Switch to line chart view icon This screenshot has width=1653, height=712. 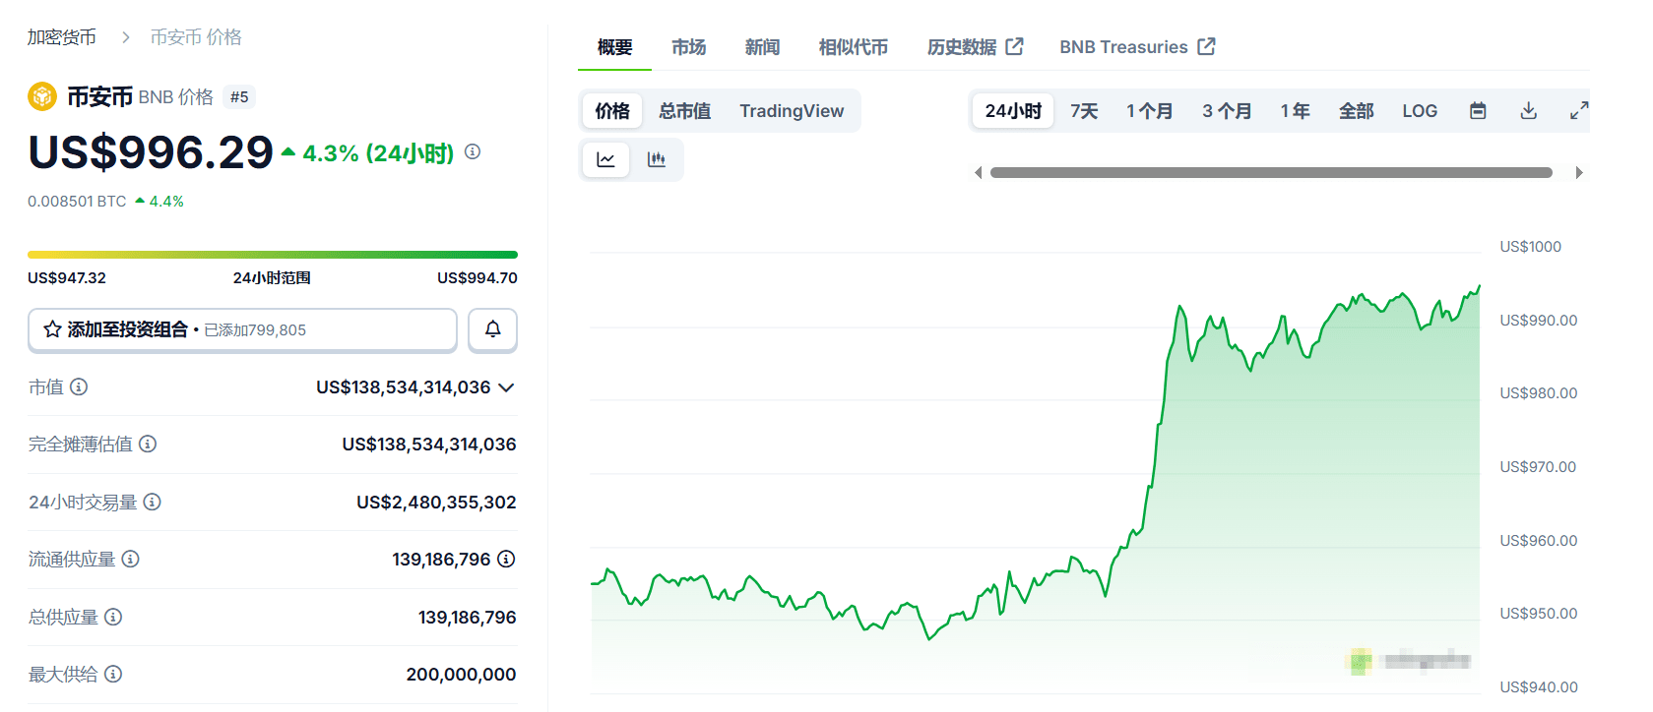click(606, 159)
